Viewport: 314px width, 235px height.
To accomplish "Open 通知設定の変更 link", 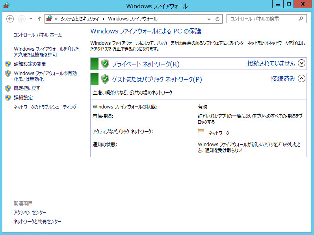I will point(30,64).
